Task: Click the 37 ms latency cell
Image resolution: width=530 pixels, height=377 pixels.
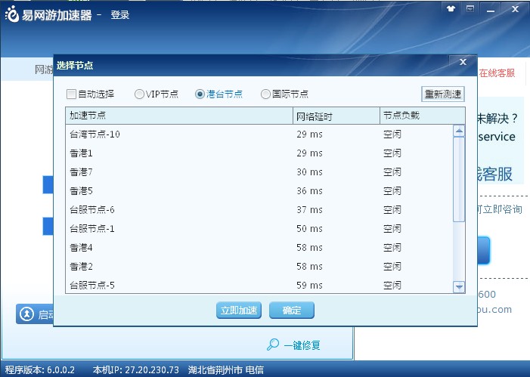Action: point(310,210)
